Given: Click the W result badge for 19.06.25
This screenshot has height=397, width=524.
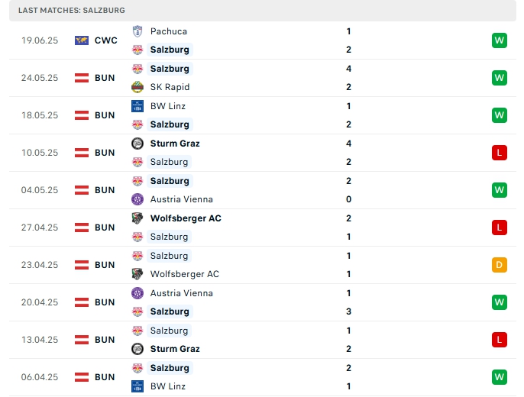Looking at the screenshot, I should click(x=500, y=40).
